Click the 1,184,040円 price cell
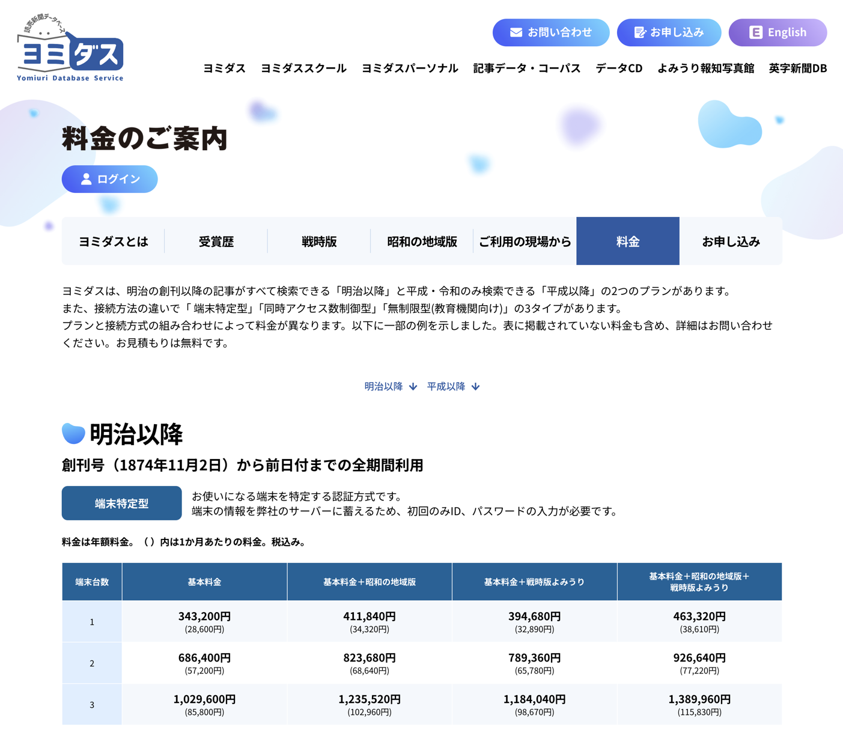Image resolution: width=843 pixels, height=739 pixels. [x=534, y=704]
